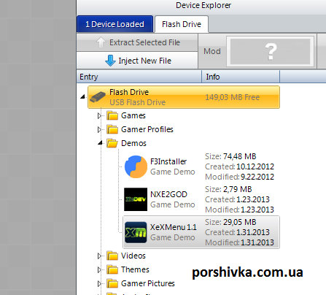Click the Videos folder icon
Image resolution: width=326 pixels, height=295 pixels.
point(112,256)
